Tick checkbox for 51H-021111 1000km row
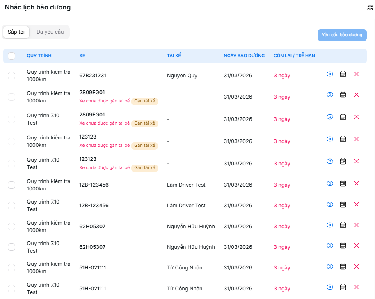The width and height of the screenshot is (375, 299). (x=11, y=268)
